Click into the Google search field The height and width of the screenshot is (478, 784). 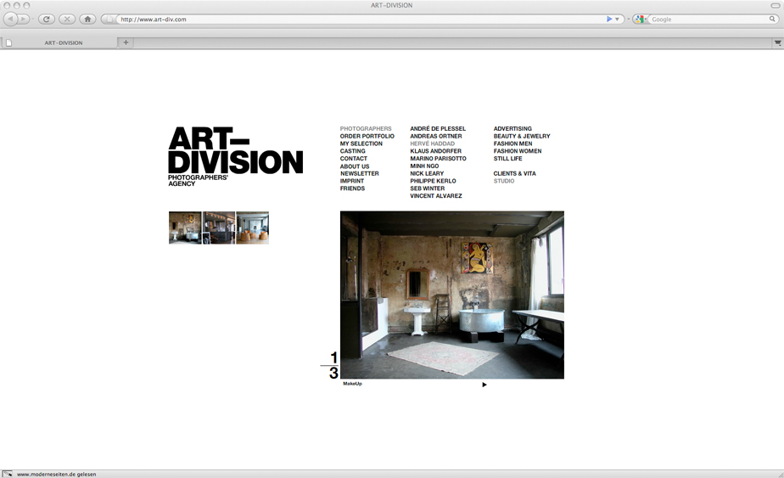pos(708,19)
